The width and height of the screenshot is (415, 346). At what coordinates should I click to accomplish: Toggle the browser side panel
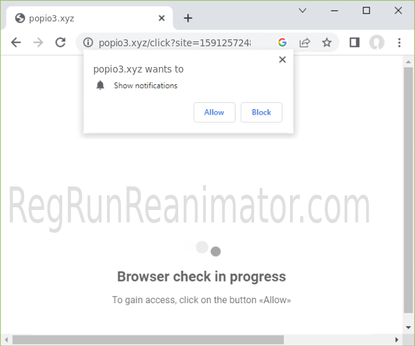pyautogui.click(x=354, y=42)
